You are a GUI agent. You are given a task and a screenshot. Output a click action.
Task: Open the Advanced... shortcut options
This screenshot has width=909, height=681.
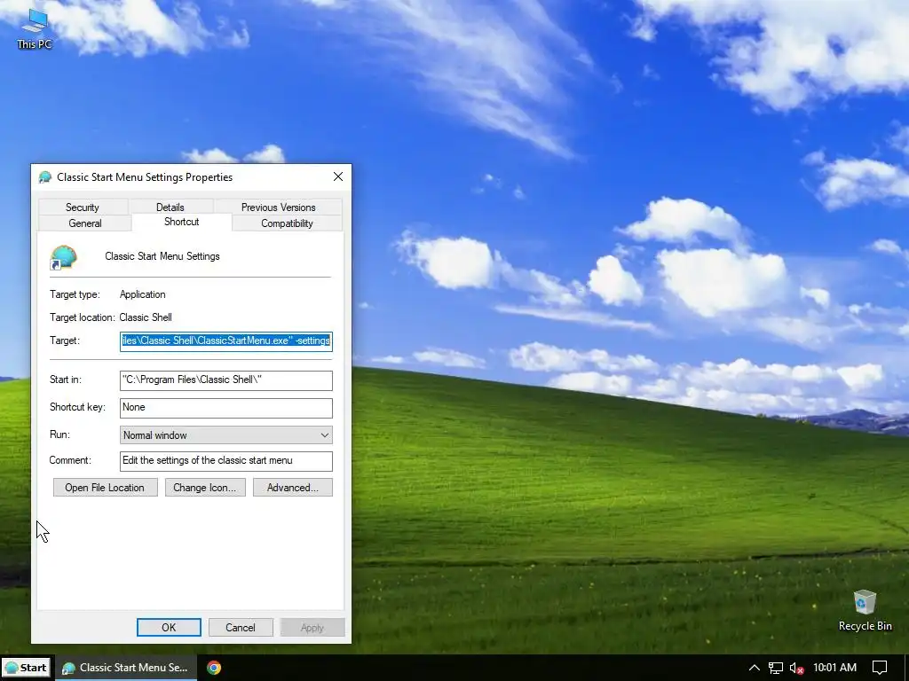293,488
